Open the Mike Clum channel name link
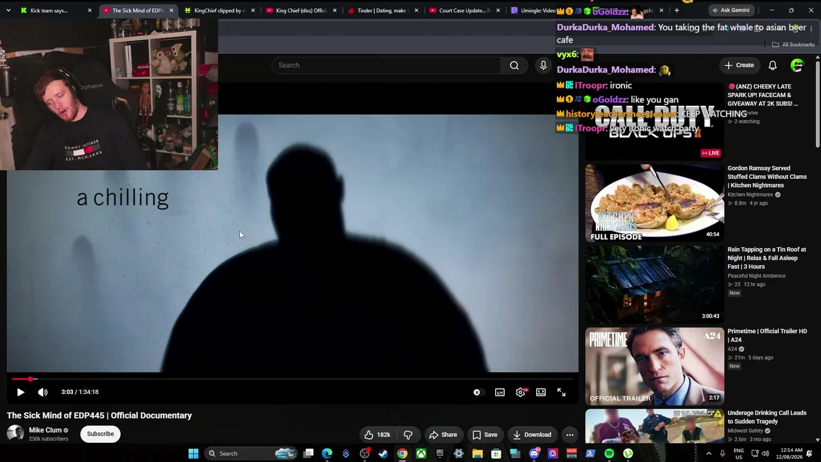Viewport: 821px width, 462px height. (46, 430)
